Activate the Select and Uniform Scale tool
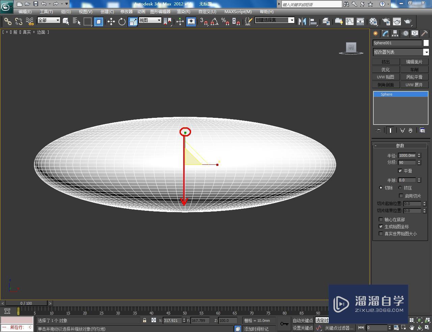The height and width of the screenshot is (332, 432). [133, 21]
